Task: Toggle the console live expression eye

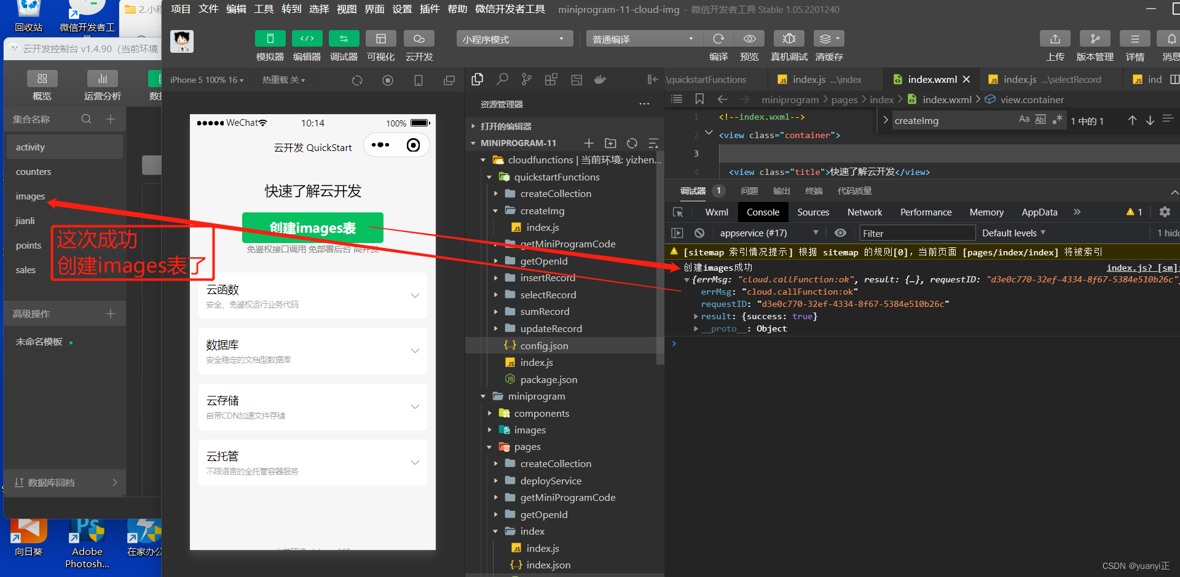Action: pos(840,233)
